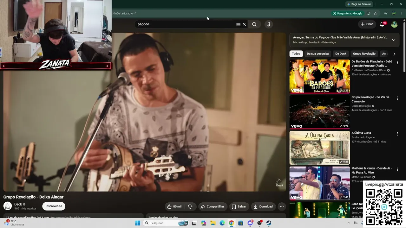Show hidden system tray icons chevron
The height and width of the screenshot is (228, 406).
point(349,223)
